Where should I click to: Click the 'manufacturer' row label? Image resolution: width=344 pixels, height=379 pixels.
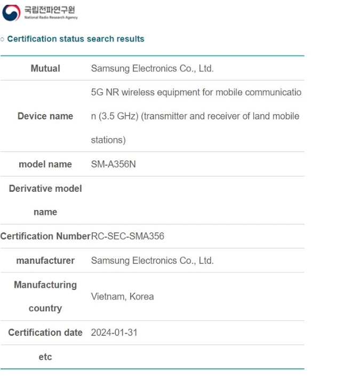coord(45,261)
